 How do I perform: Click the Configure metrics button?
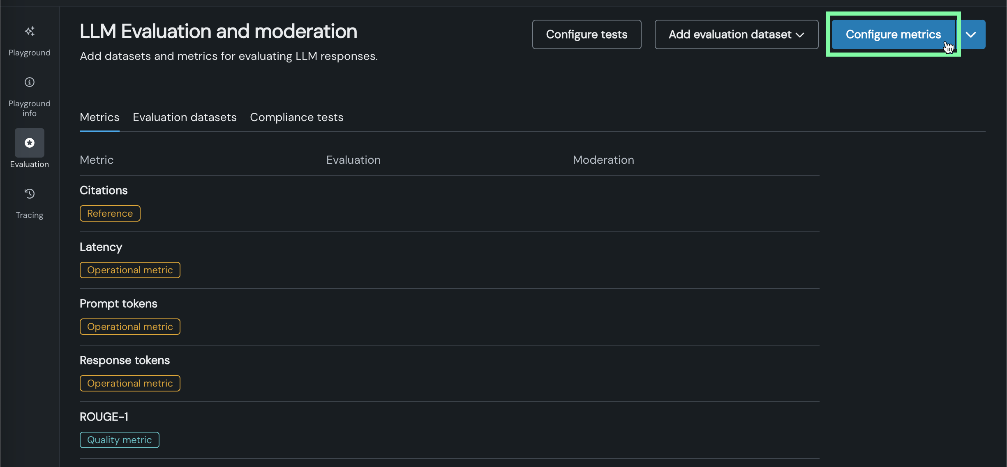[893, 34]
